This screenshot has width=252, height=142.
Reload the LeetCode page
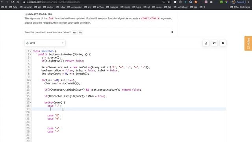[x=13, y=2]
